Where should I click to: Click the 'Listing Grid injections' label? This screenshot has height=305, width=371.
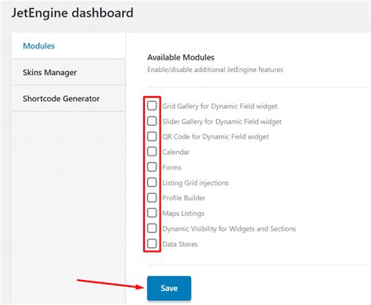196,183
